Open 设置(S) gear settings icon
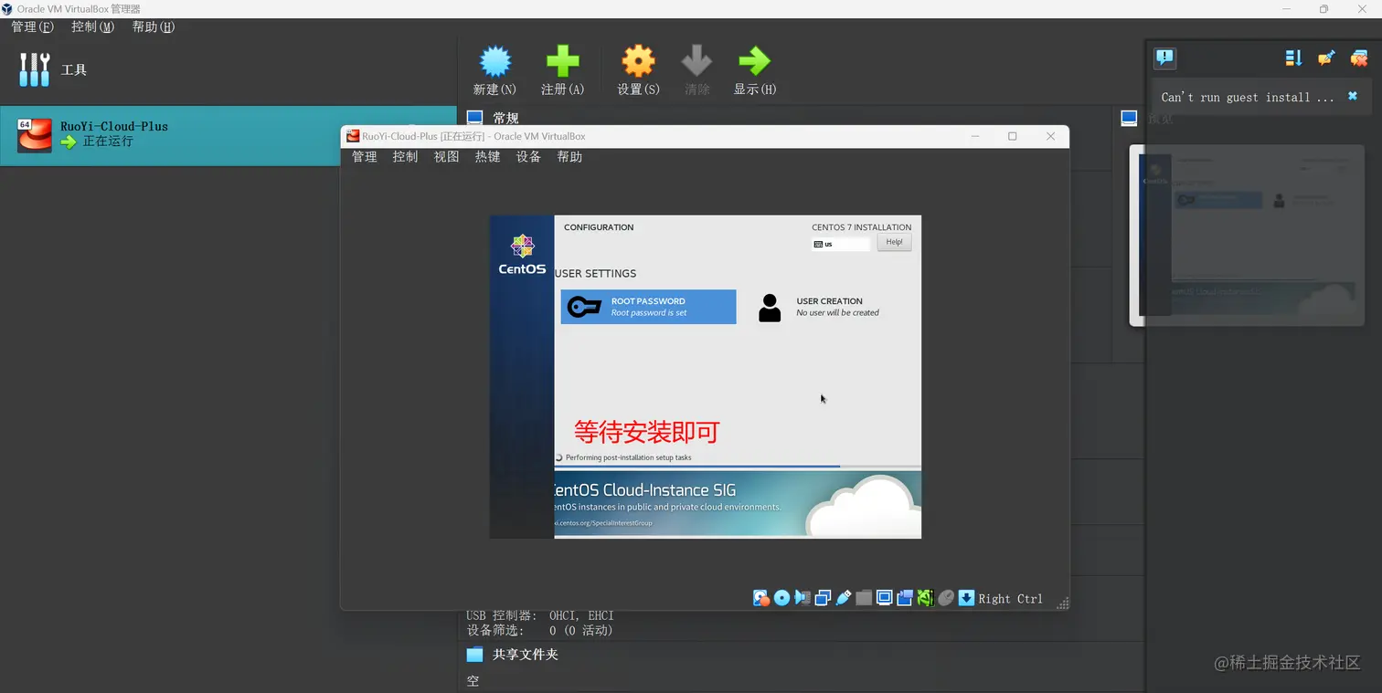This screenshot has height=693, width=1382. 638,62
